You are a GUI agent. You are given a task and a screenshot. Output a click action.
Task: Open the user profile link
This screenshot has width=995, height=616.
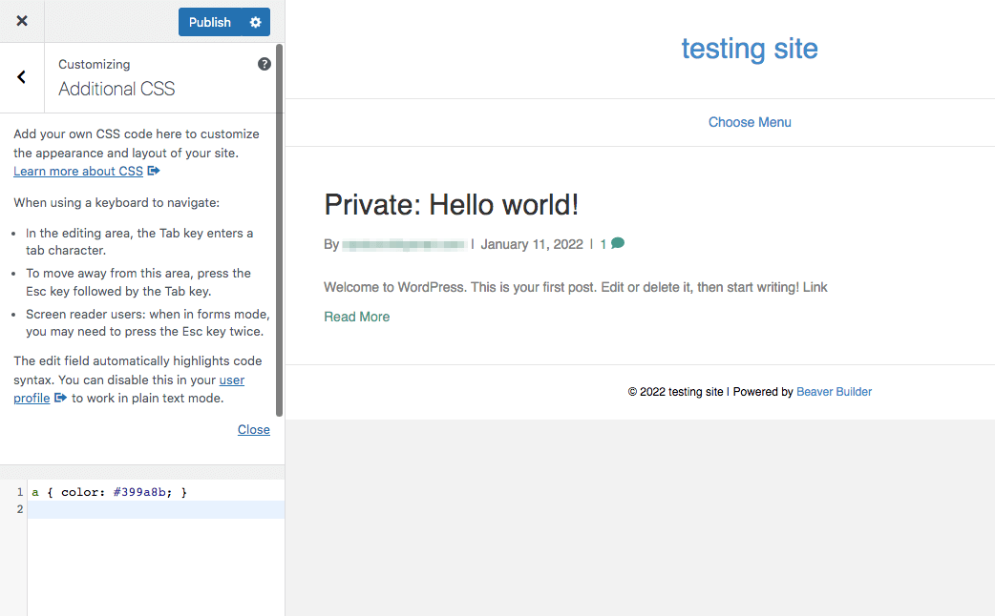point(231,380)
